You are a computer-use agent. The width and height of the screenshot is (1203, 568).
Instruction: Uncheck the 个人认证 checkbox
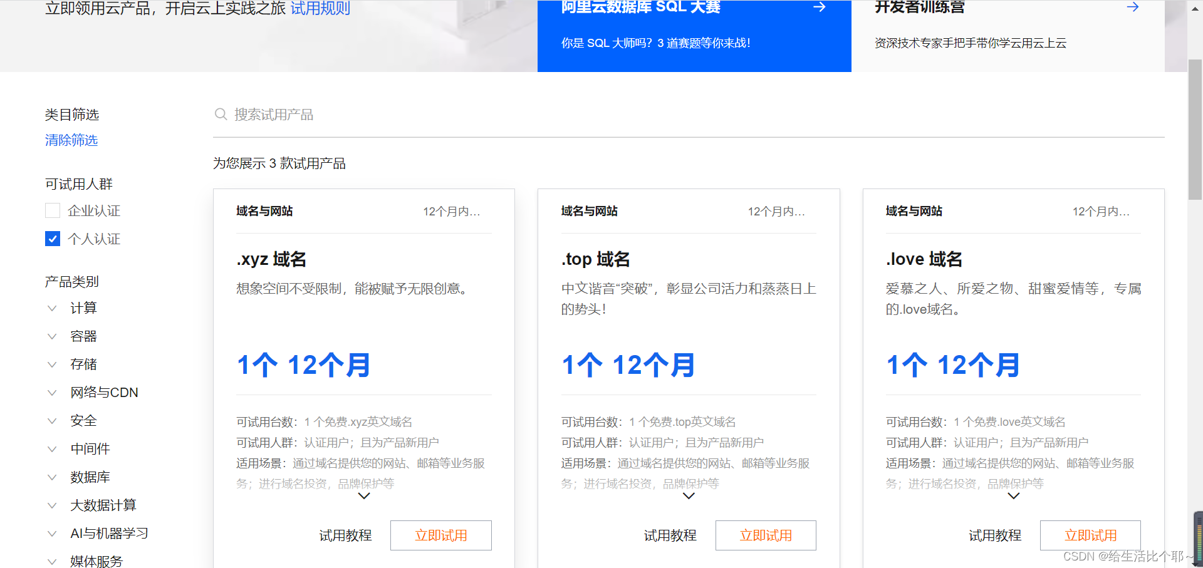point(53,239)
